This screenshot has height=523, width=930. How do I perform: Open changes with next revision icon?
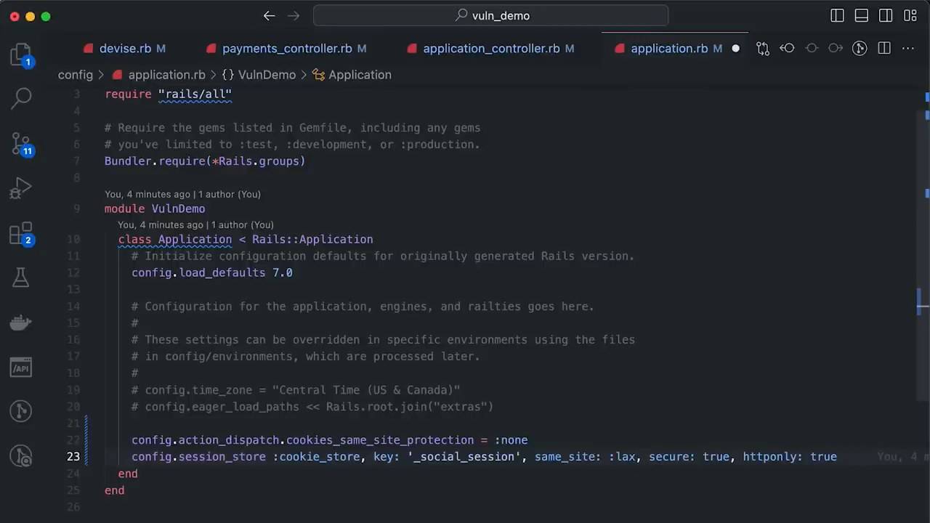836,49
